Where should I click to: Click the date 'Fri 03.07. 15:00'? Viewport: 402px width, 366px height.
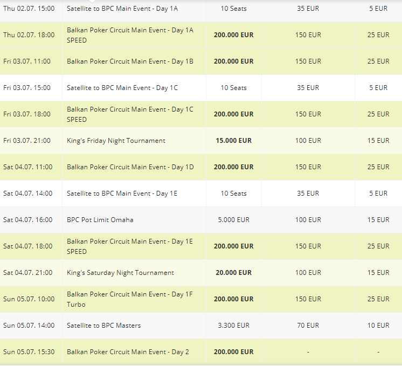(27, 88)
